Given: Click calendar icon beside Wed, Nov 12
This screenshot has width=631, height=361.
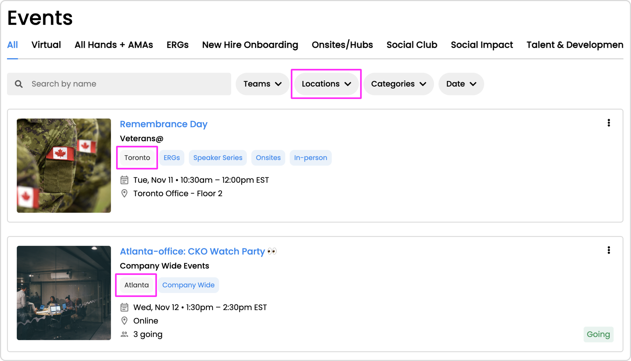Looking at the screenshot, I should (x=124, y=307).
